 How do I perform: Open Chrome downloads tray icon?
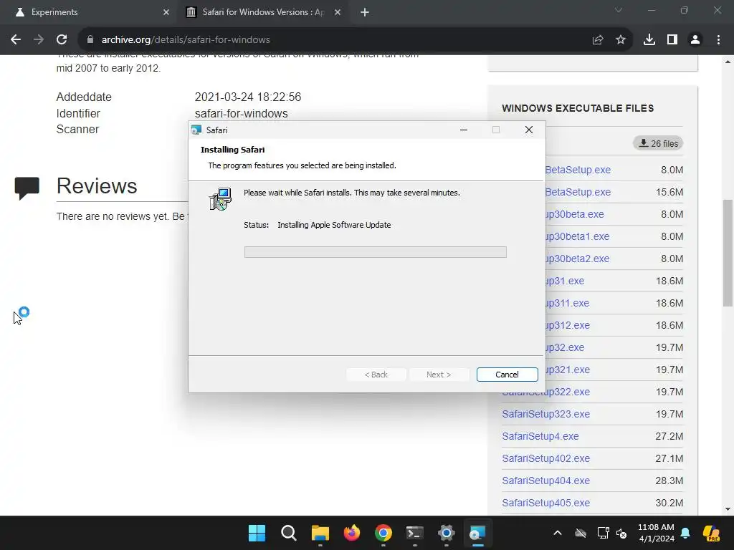pos(649,40)
